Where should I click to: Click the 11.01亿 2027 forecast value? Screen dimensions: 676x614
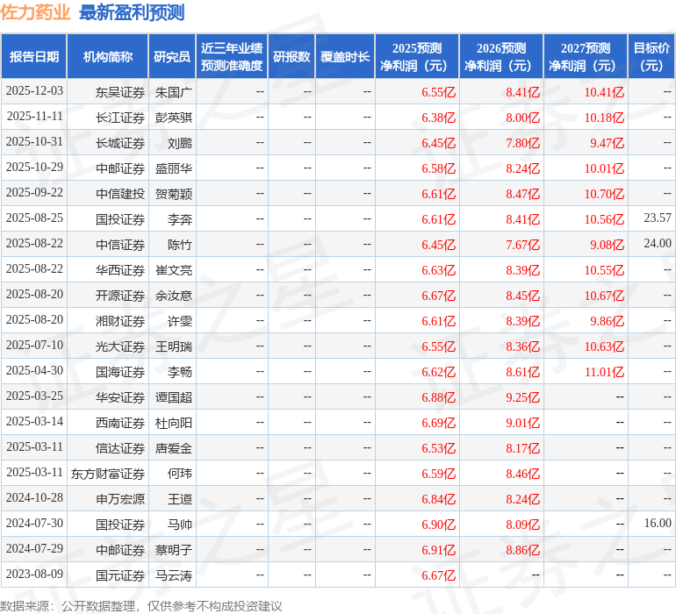click(x=604, y=372)
